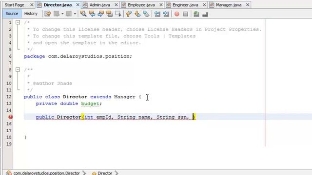Select the Director.java tab

[58, 5]
